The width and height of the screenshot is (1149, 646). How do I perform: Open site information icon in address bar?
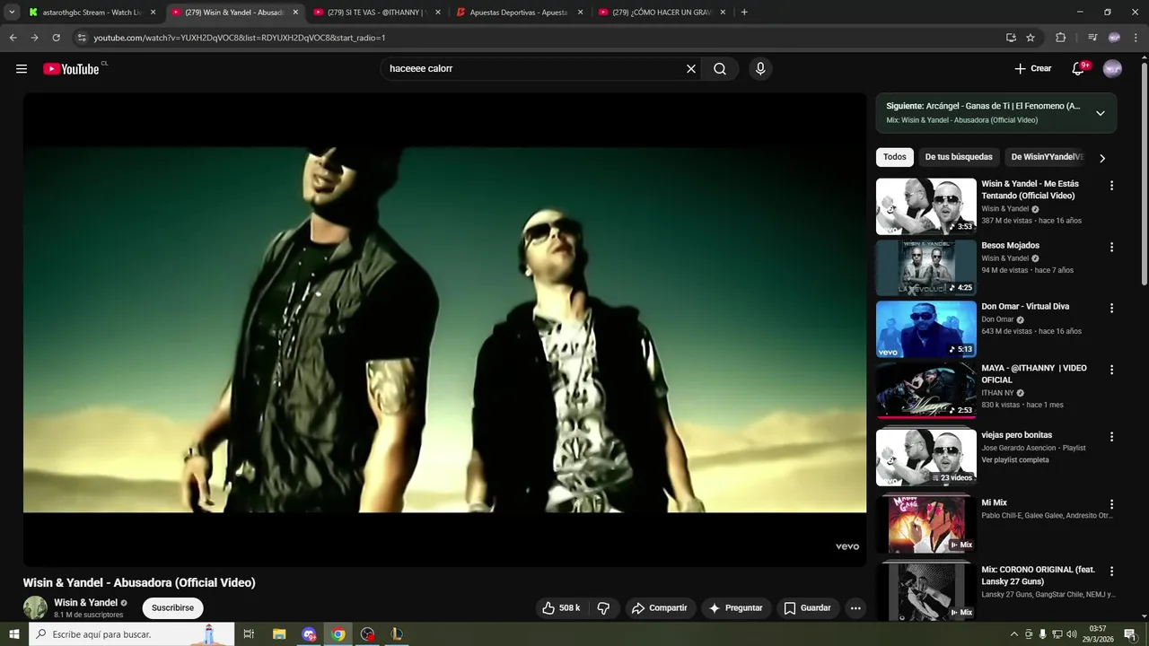[x=82, y=38]
